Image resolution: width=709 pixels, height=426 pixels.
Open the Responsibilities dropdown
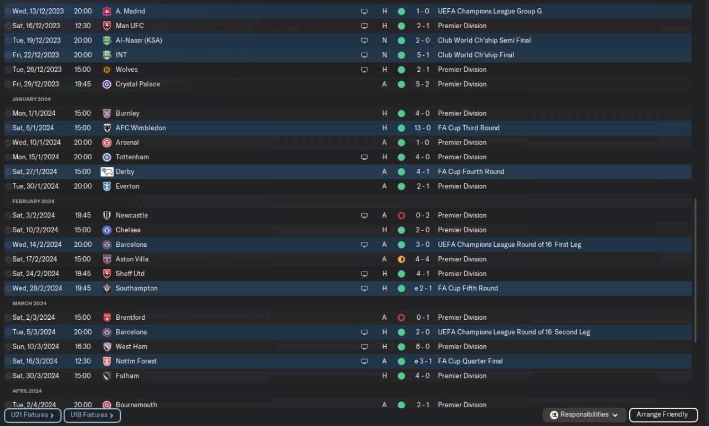tap(584, 415)
